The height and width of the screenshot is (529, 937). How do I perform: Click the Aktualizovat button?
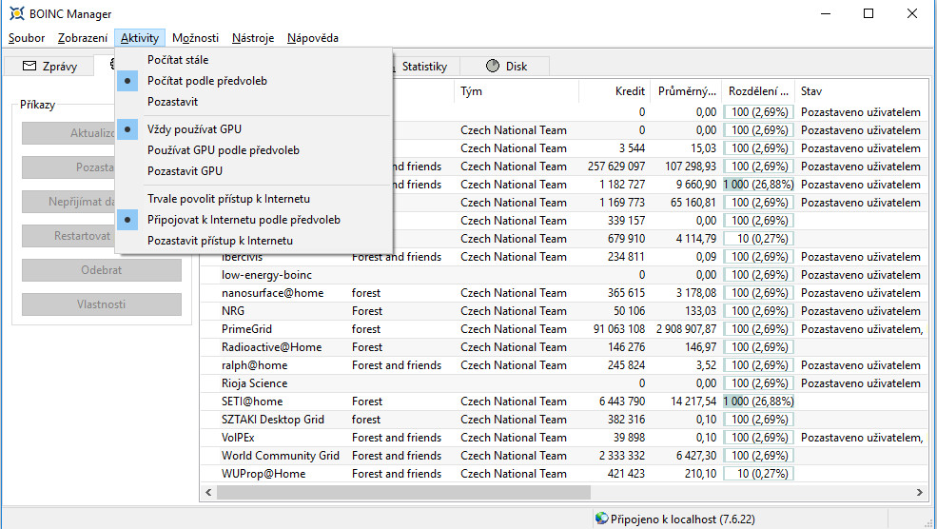tap(68, 133)
